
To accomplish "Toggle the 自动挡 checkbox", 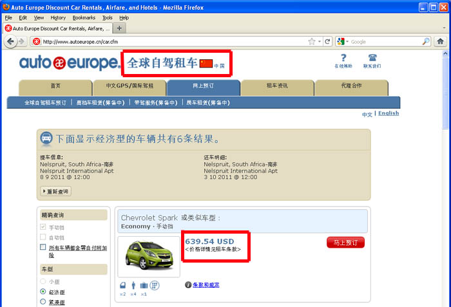I will (43, 237).
